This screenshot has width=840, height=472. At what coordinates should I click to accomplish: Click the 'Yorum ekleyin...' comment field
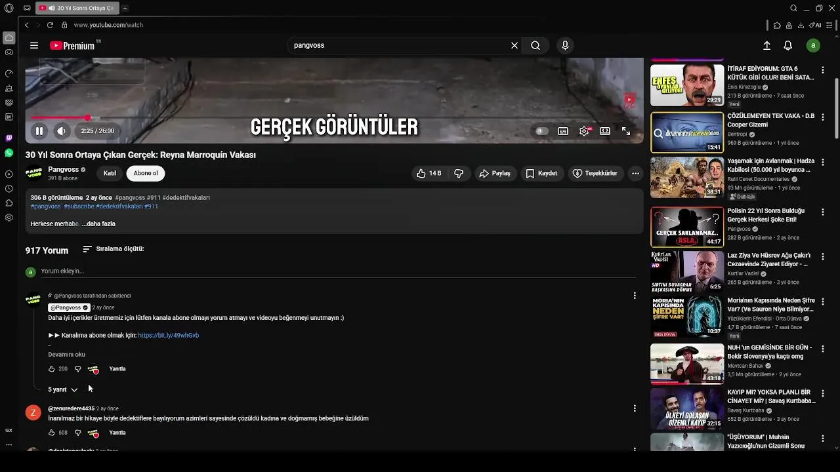338,271
